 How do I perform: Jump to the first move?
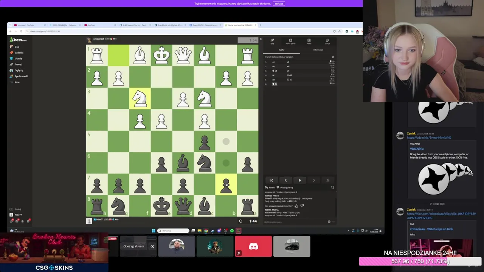(271, 180)
